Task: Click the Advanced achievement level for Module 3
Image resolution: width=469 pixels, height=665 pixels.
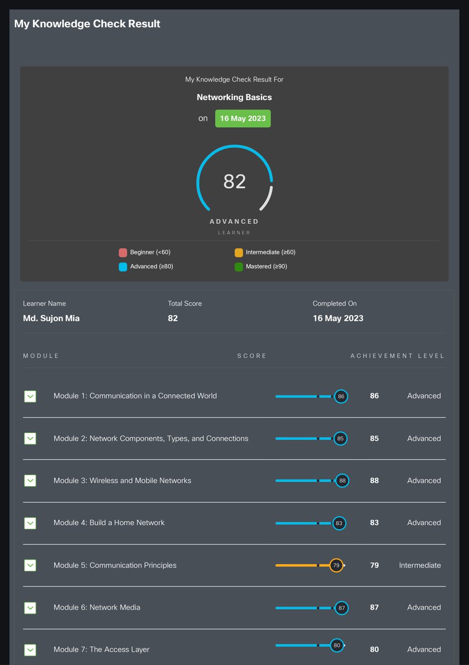Action: click(x=424, y=480)
